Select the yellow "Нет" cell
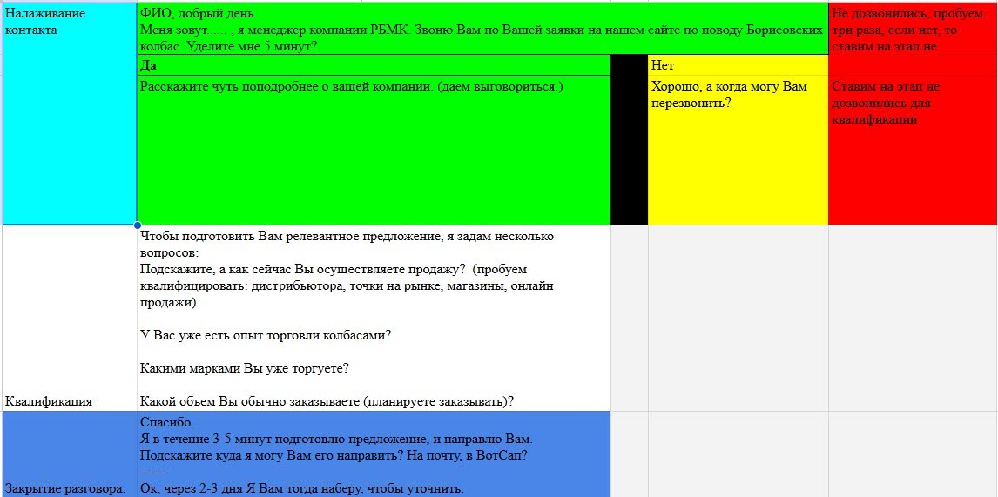Screen dimensions: 998x497 point(737,65)
